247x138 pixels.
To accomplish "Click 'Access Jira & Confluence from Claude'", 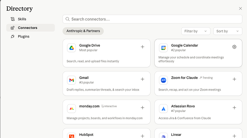I will pos(185,118).
